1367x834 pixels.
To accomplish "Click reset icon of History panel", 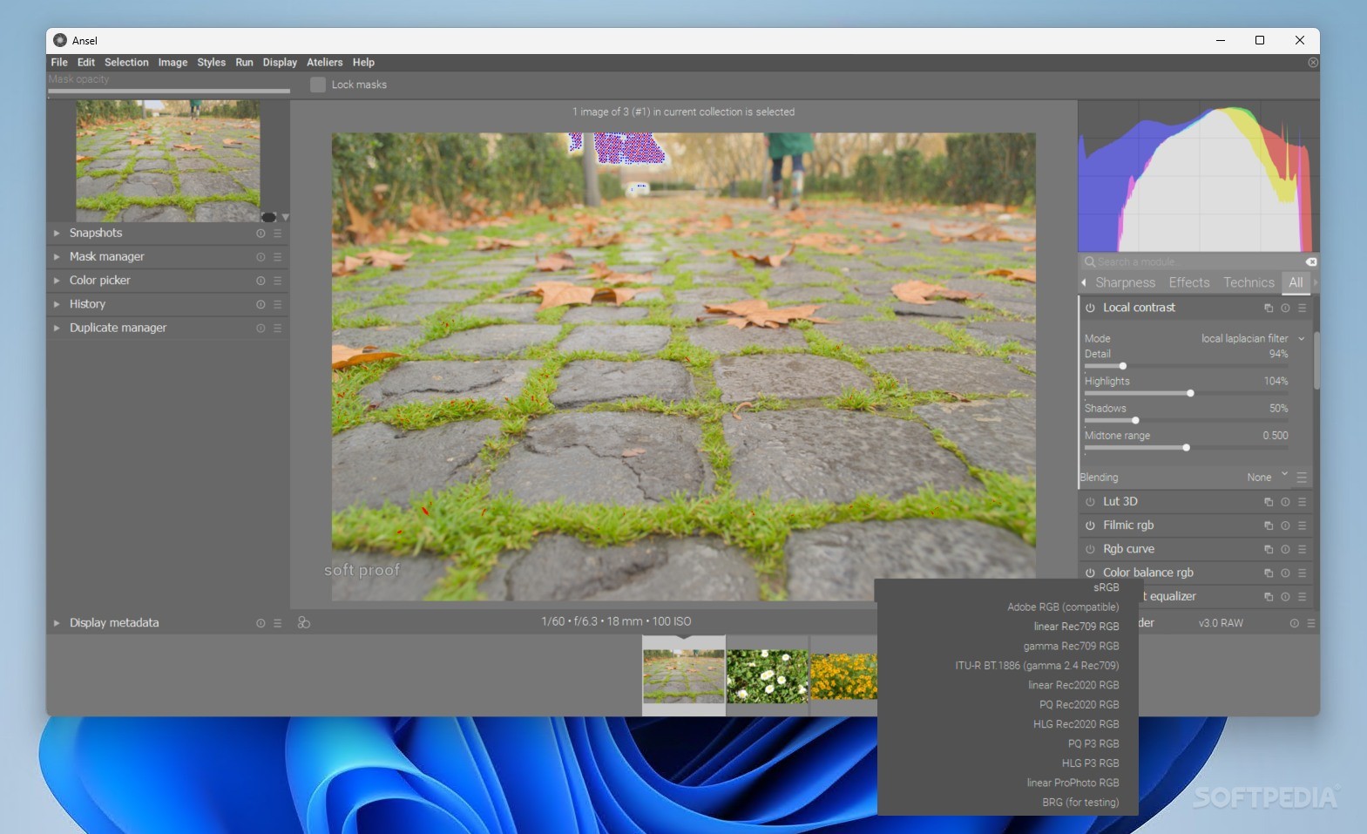I will pyautogui.click(x=261, y=304).
